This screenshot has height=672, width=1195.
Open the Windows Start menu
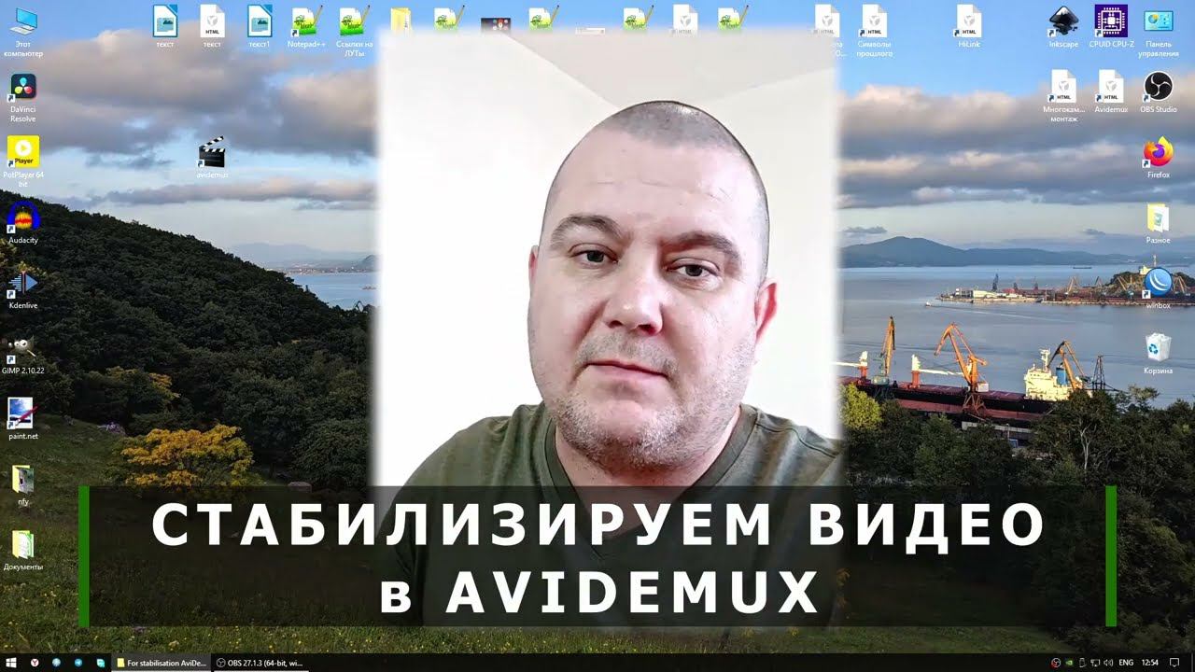click(x=13, y=663)
